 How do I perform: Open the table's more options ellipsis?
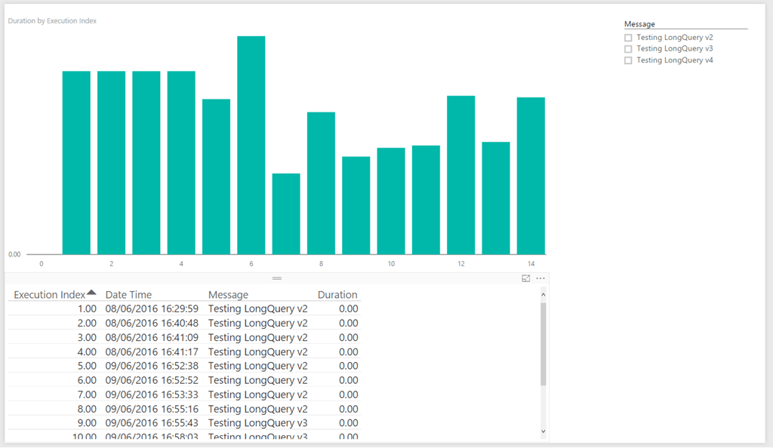pos(540,278)
